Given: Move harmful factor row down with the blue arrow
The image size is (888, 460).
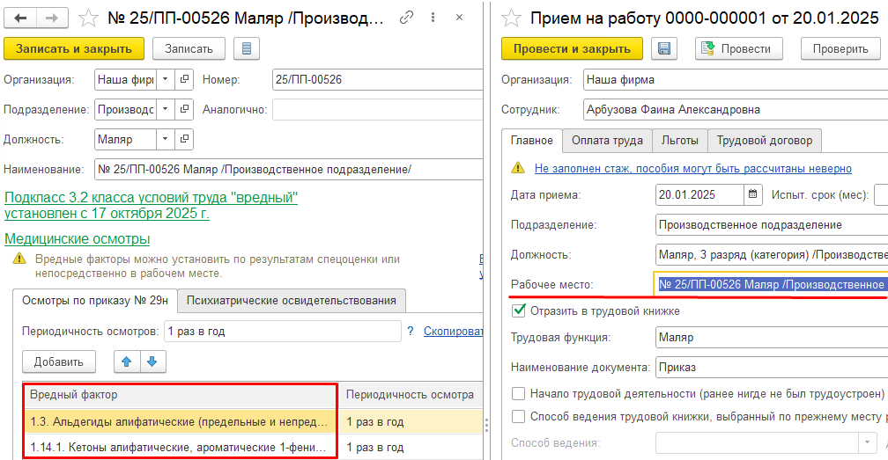Looking at the screenshot, I should coord(152,361).
